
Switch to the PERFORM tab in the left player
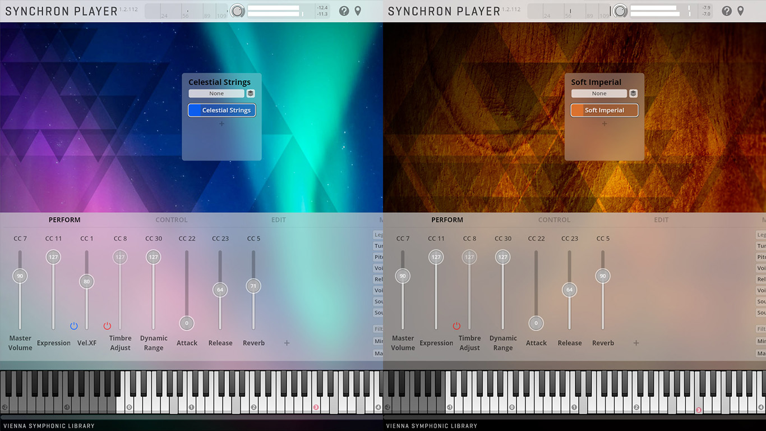pos(64,220)
